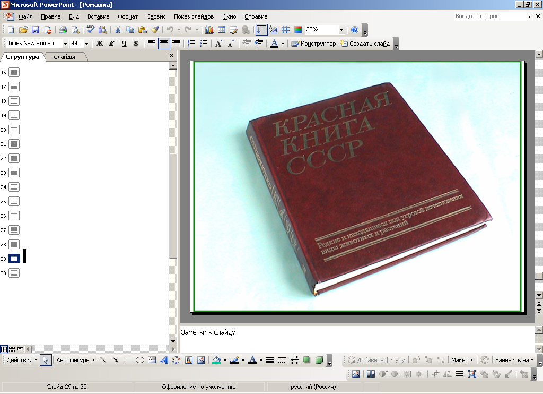
Task: Expand font color options arrow in formatting bar
Action: pyautogui.click(x=283, y=44)
